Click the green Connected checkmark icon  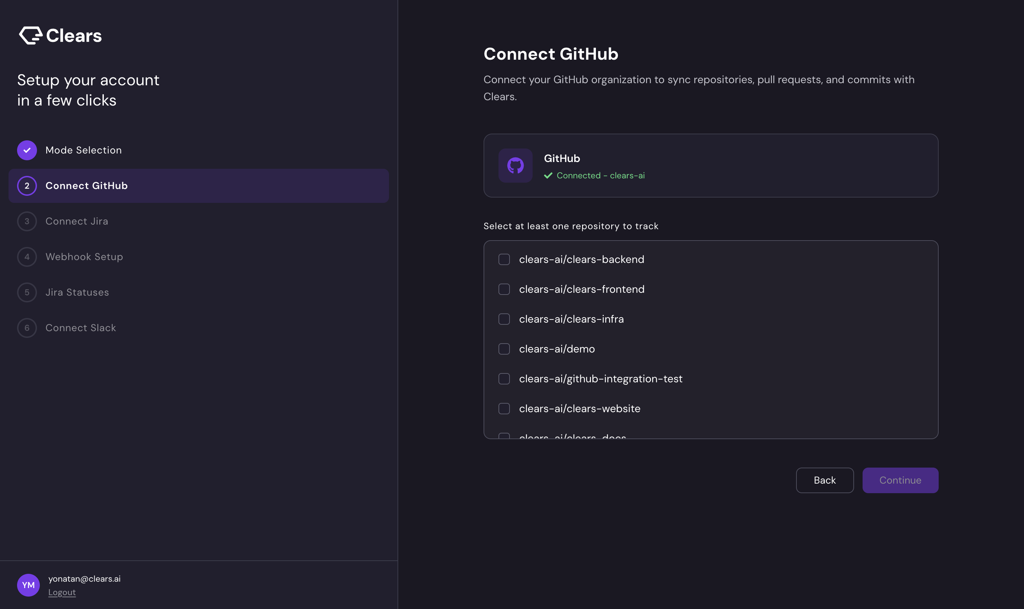[548, 176]
